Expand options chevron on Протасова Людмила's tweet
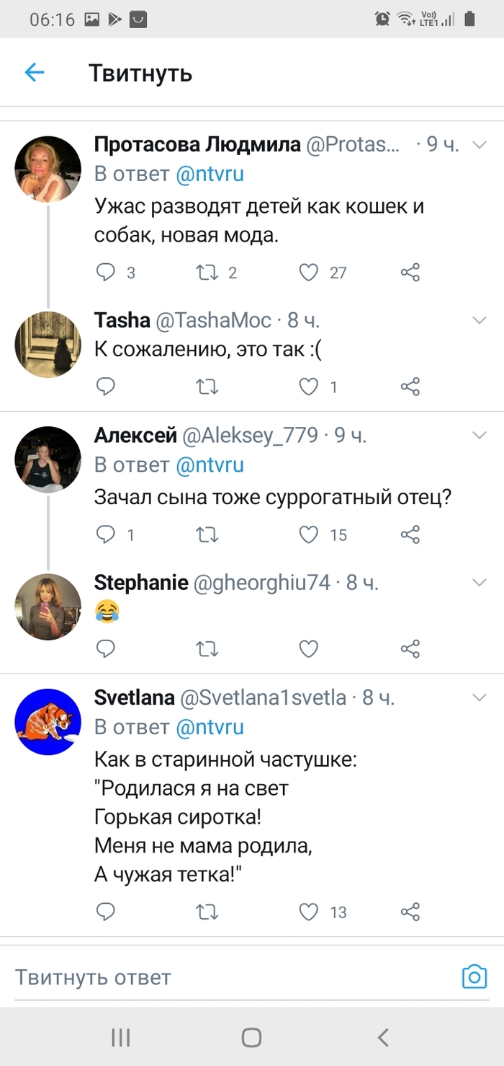 pyautogui.click(x=479, y=145)
